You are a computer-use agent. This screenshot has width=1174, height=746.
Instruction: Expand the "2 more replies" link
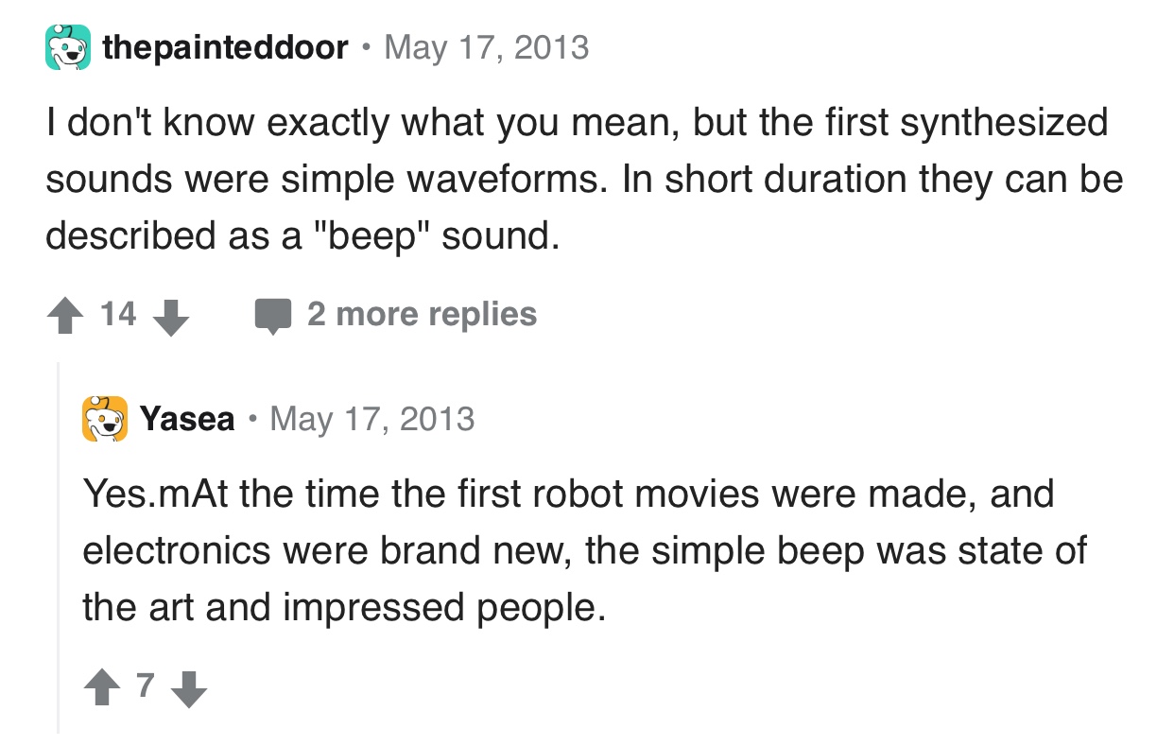[x=422, y=314]
